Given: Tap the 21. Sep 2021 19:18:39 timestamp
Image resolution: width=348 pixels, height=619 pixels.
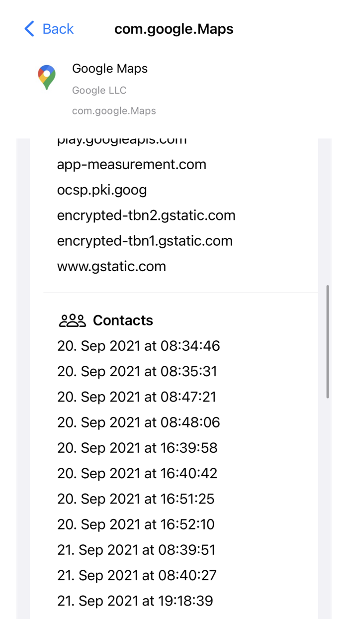Looking at the screenshot, I should tap(135, 601).
